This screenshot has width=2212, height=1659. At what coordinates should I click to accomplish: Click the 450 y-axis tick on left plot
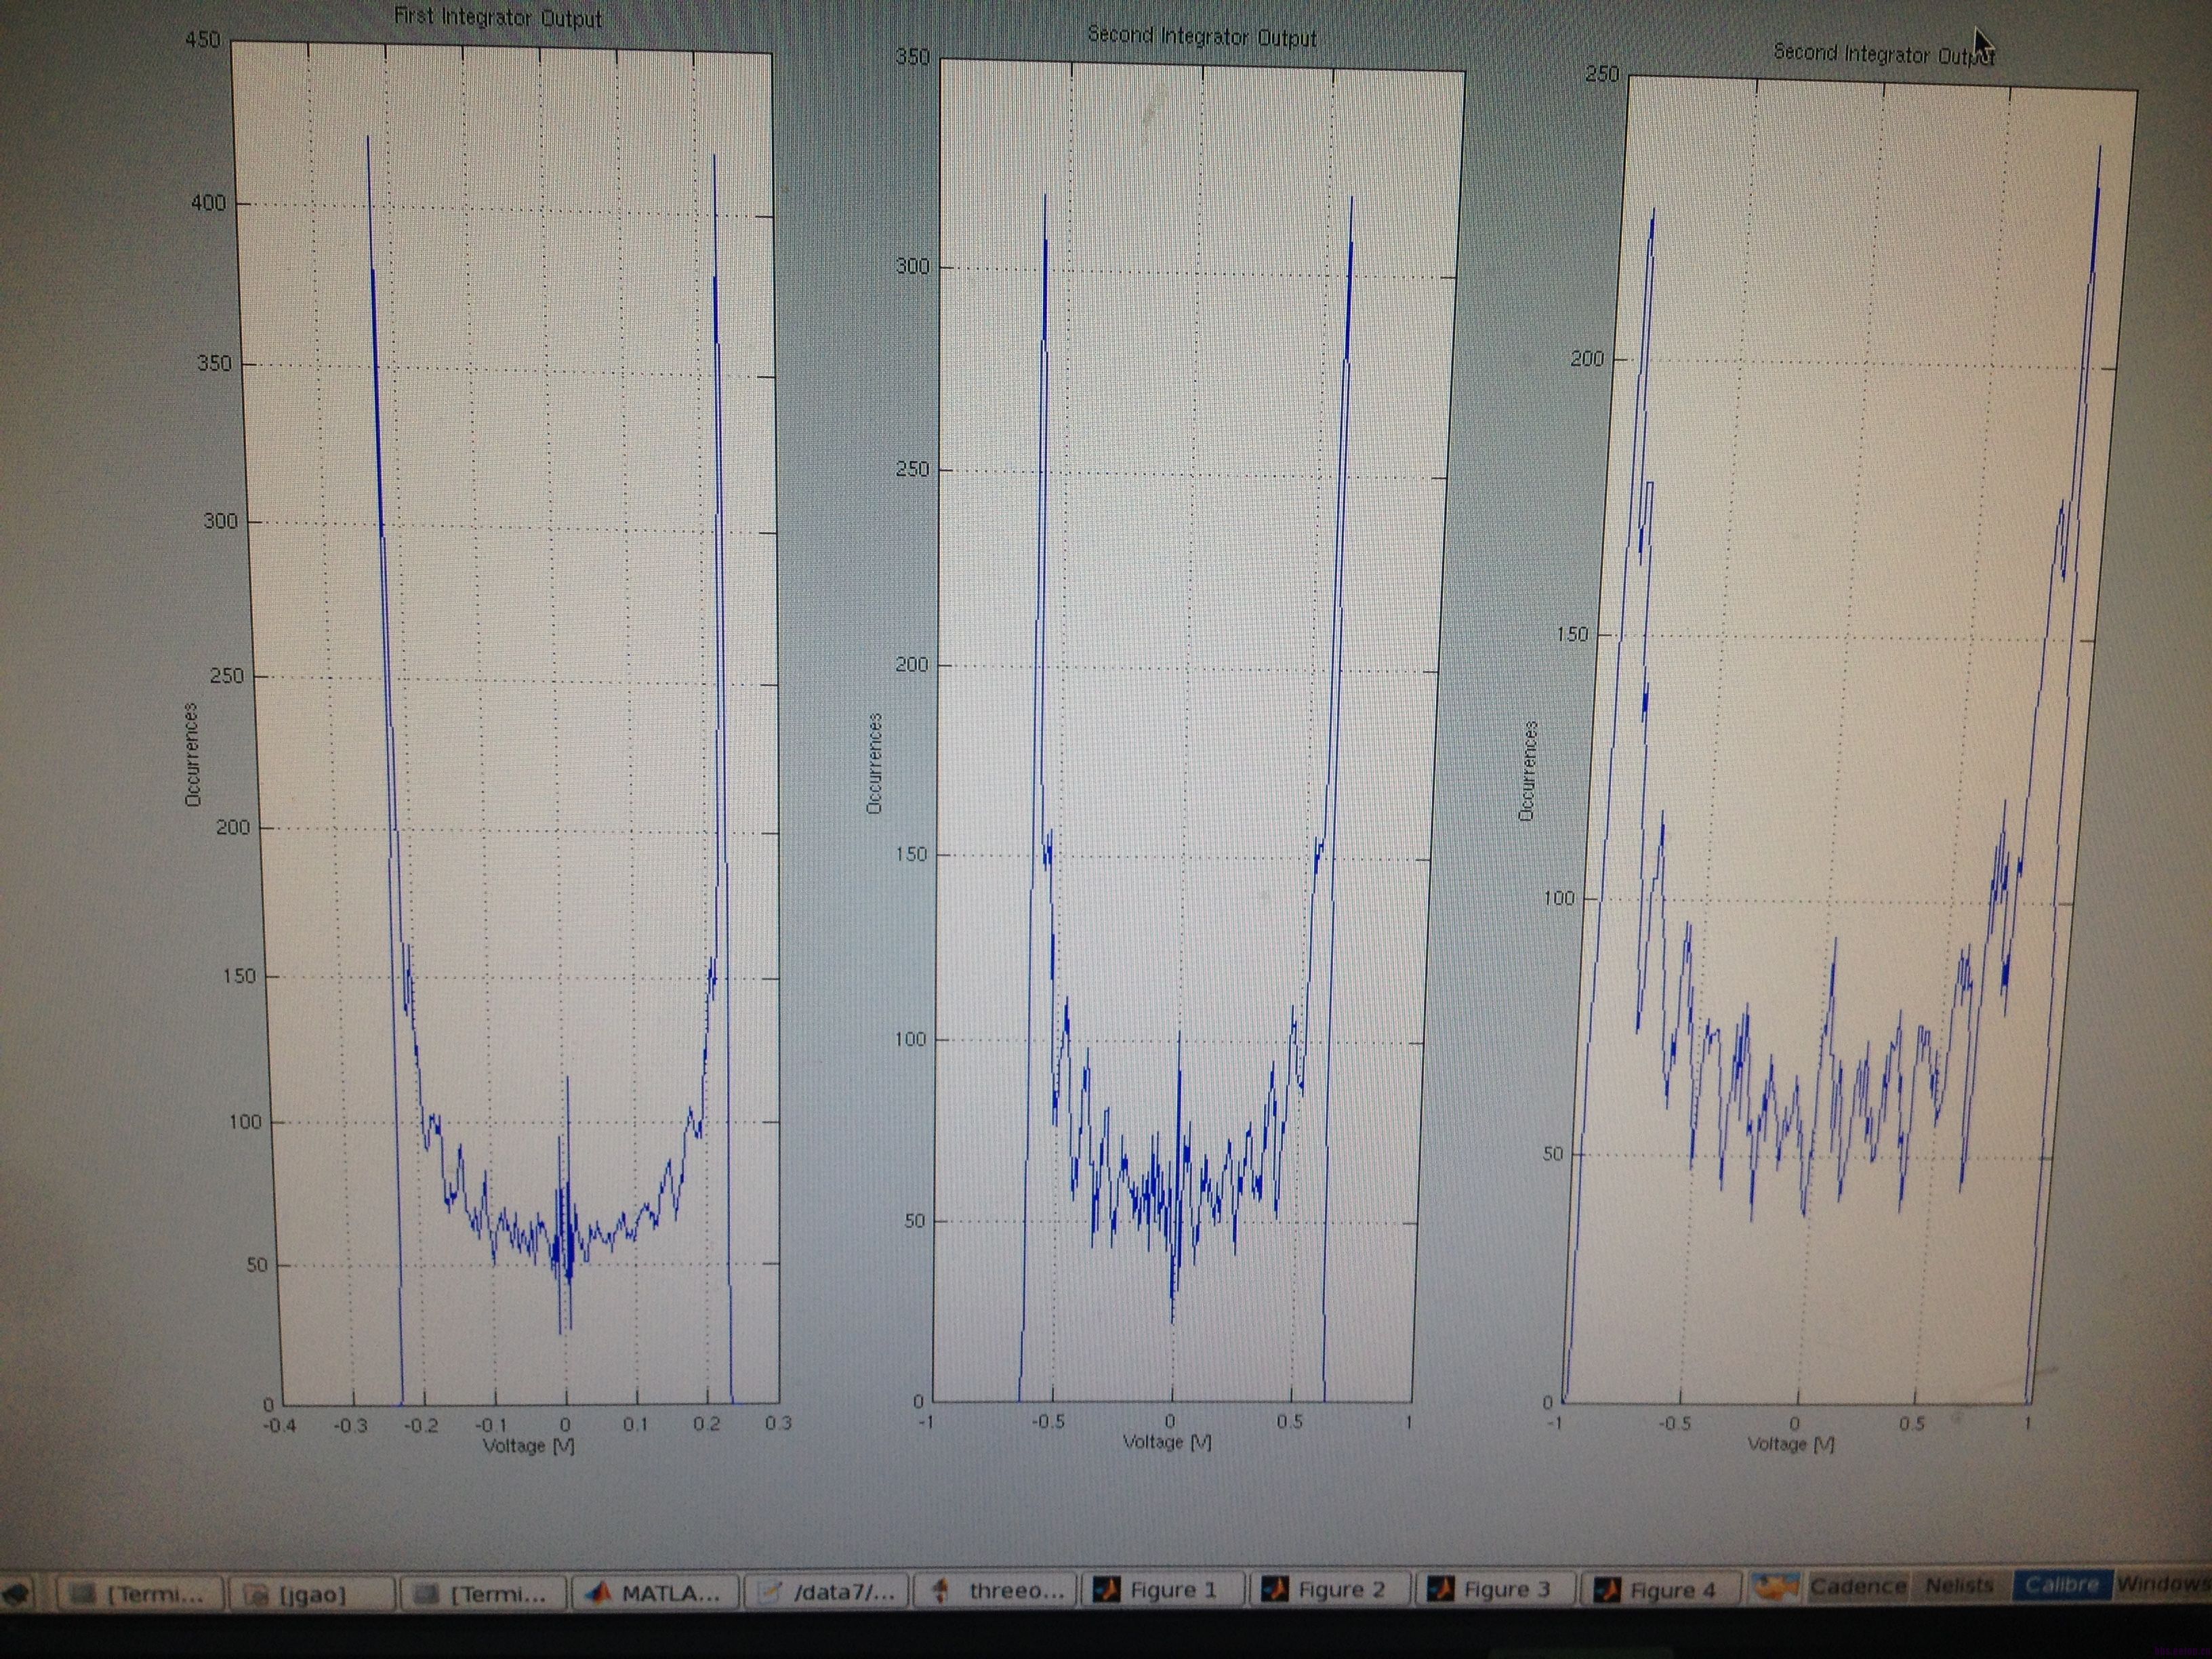point(203,40)
